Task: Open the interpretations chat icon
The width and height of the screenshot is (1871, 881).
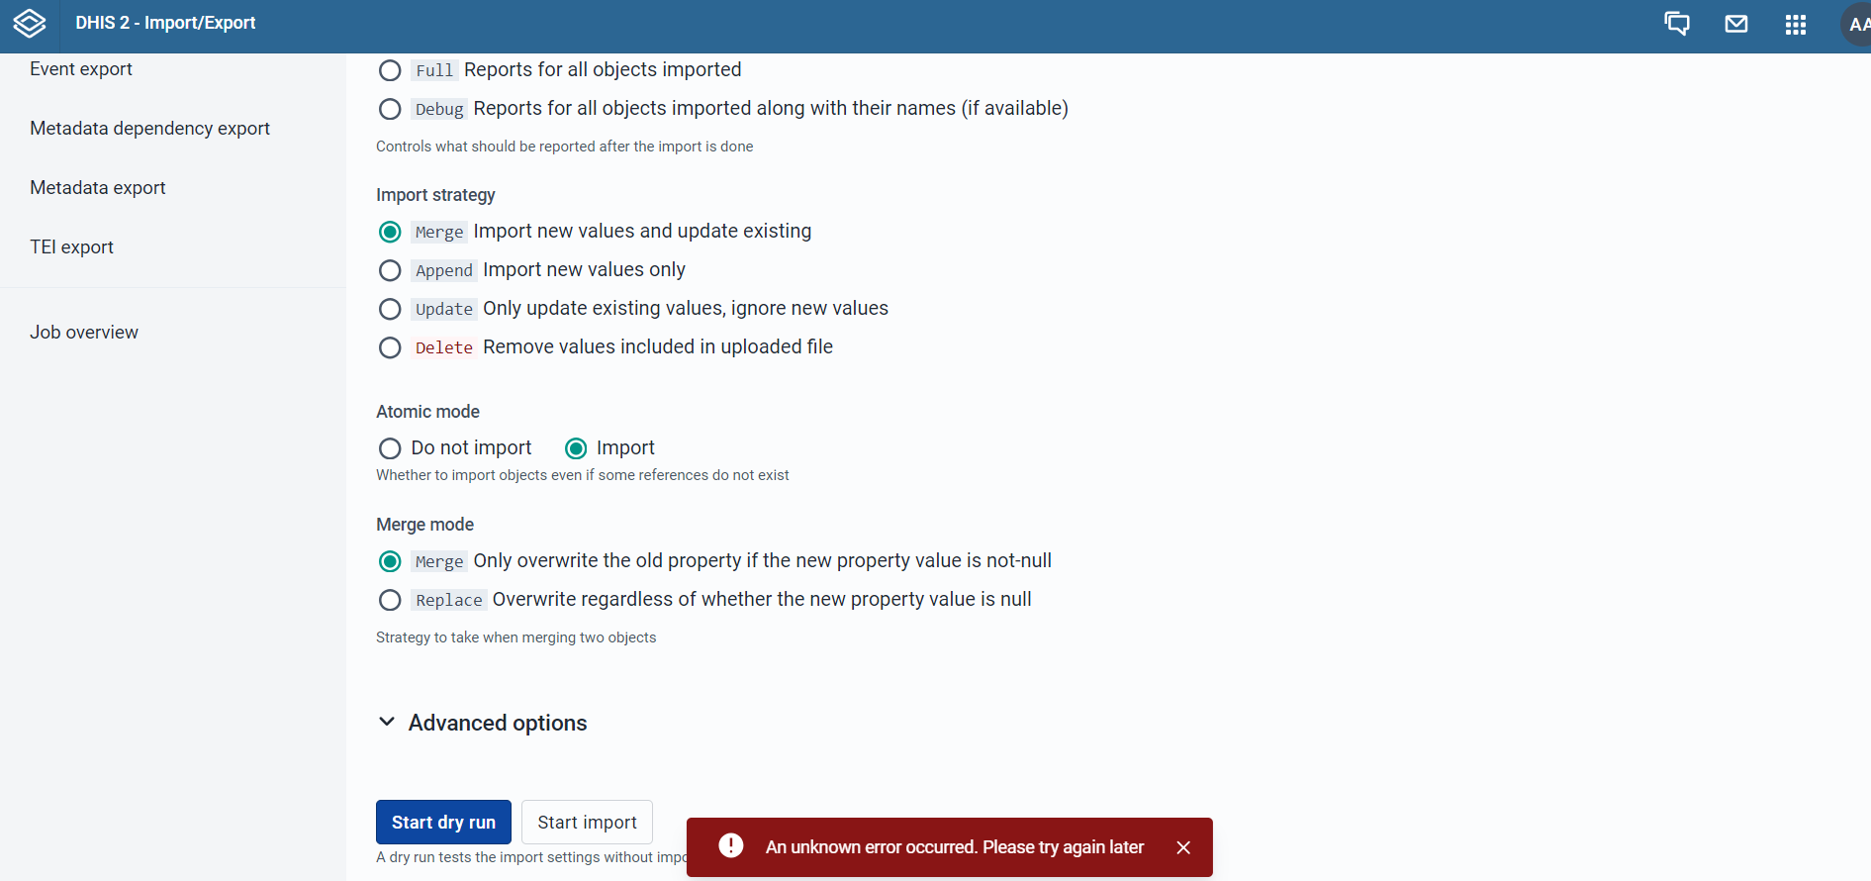Action: pyautogui.click(x=1677, y=24)
